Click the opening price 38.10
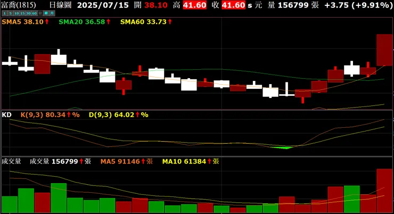This screenshot has width=394, height=214. click(x=156, y=5)
